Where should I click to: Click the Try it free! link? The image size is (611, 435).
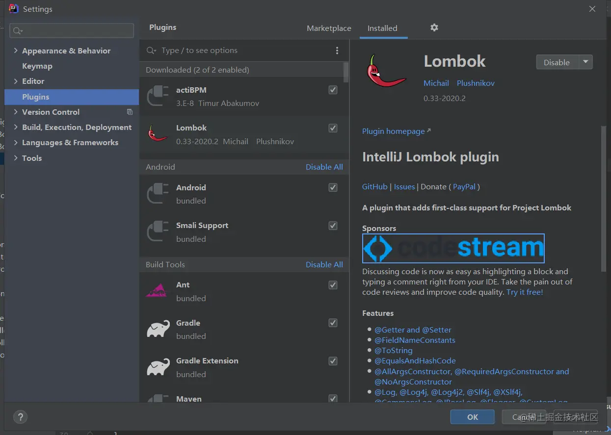525,292
